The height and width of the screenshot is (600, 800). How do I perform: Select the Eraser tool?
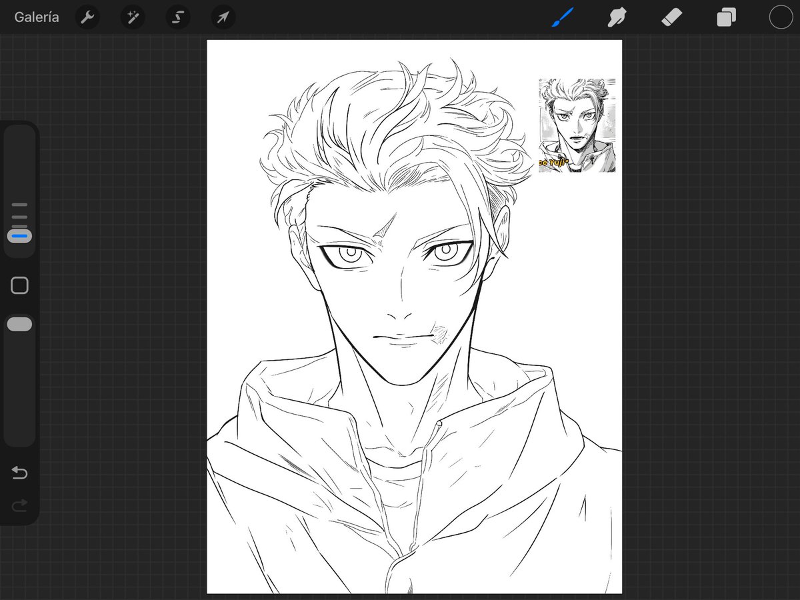tap(671, 17)
